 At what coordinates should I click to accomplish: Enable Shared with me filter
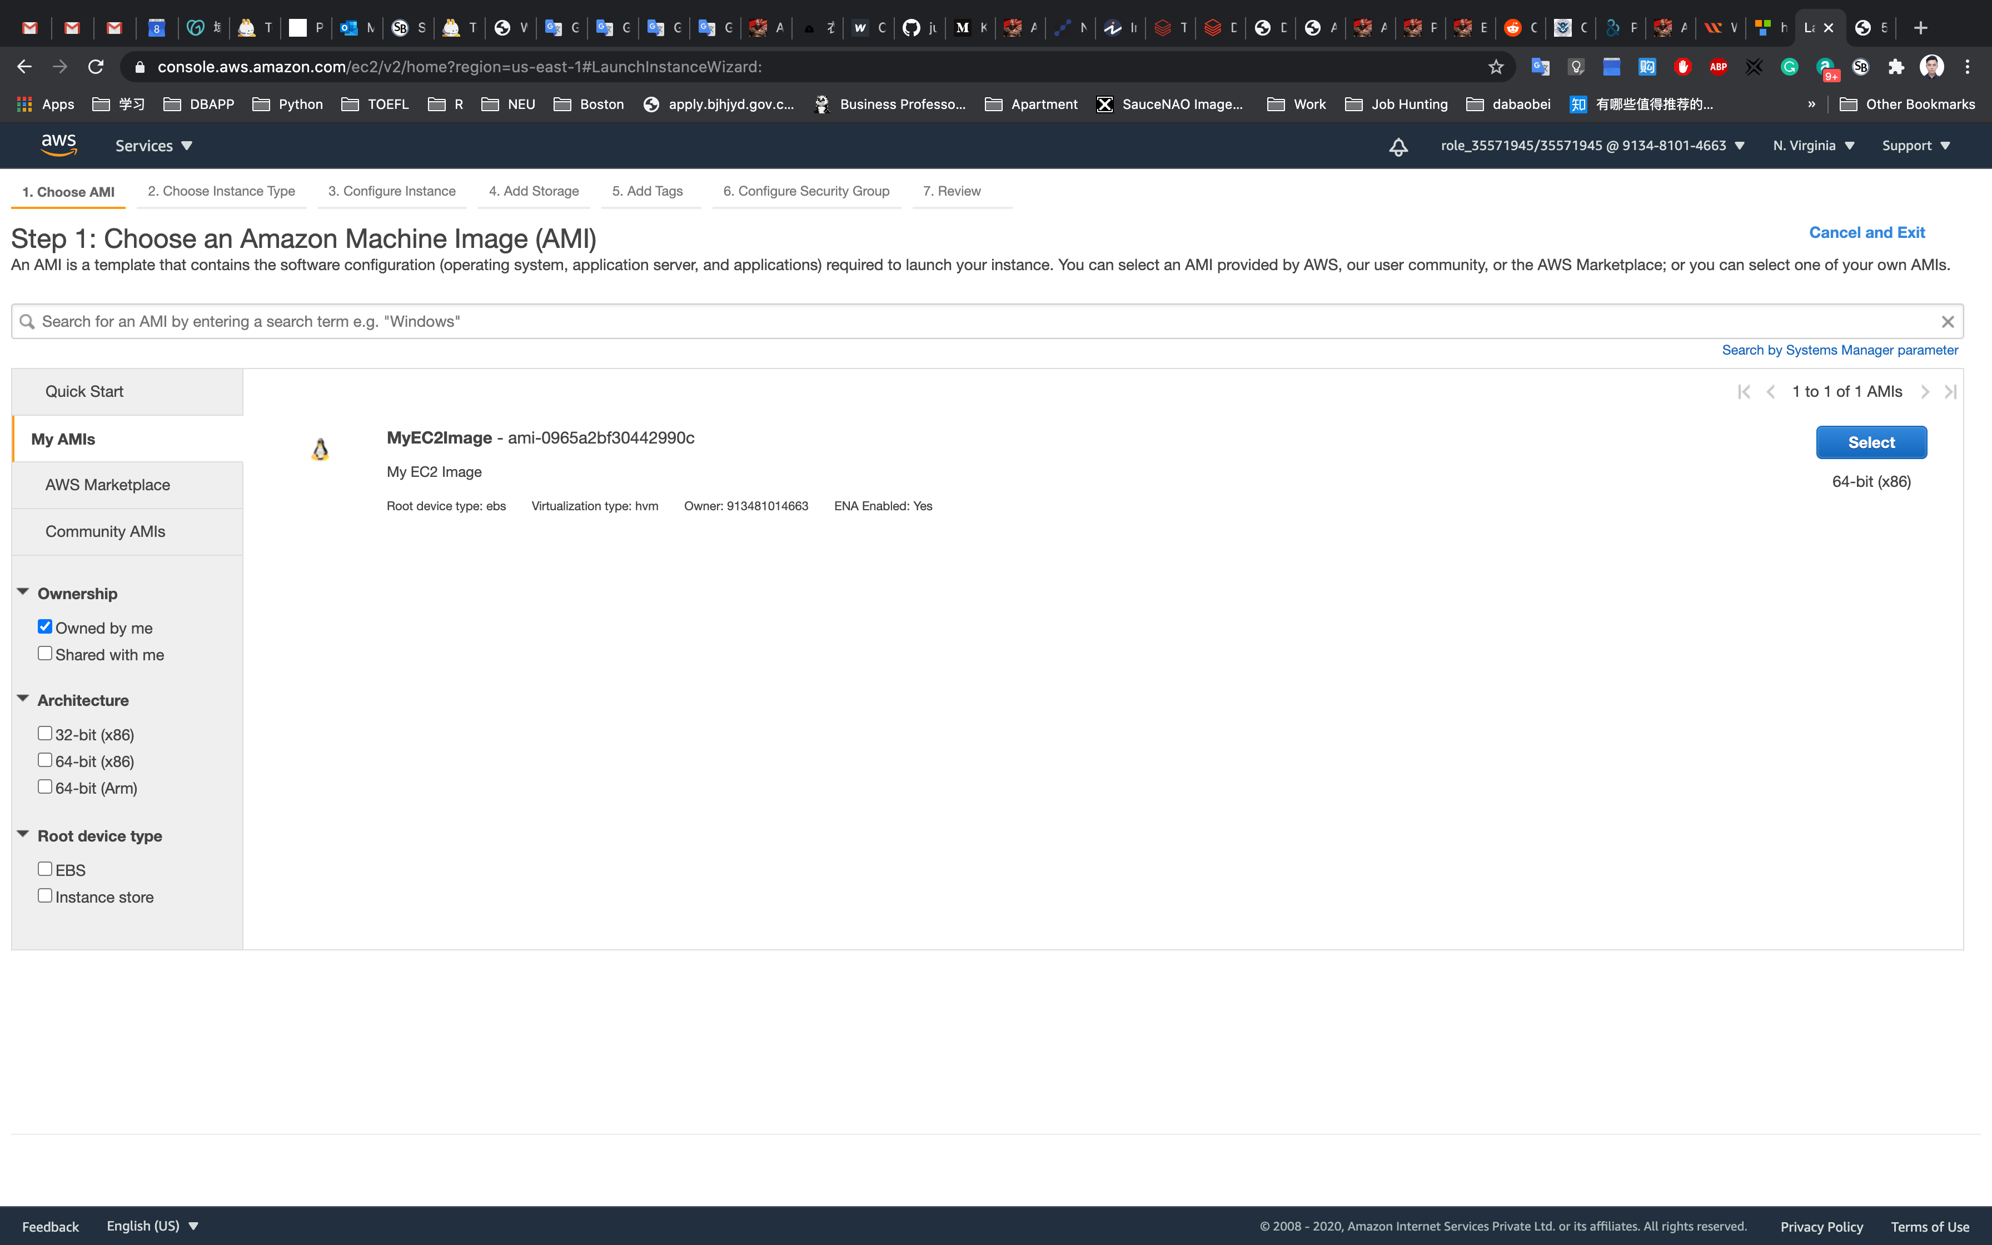(45, 654)
